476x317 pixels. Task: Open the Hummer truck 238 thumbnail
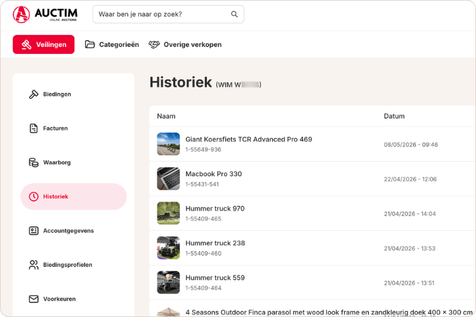[x=168, y=248]
